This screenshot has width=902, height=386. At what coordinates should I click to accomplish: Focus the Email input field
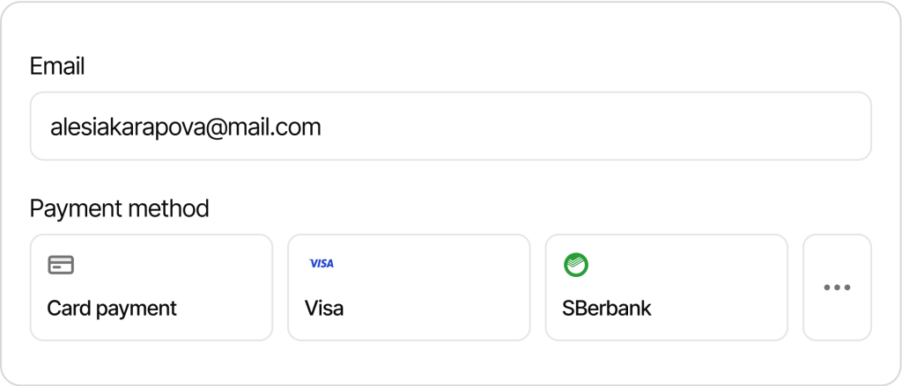(450, 127)
